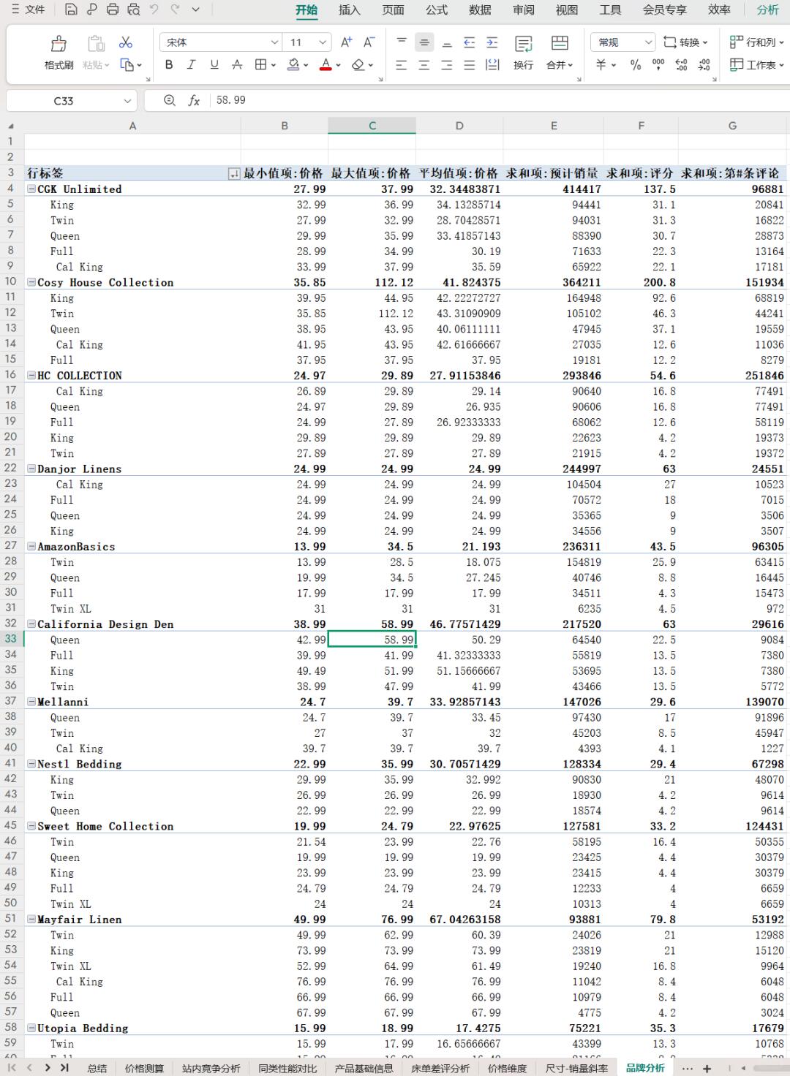The height and width of the screenshot is (1076, 790).
Task: Switch to the 床单差评分析 sheet tab
Action: (440, 1068)
